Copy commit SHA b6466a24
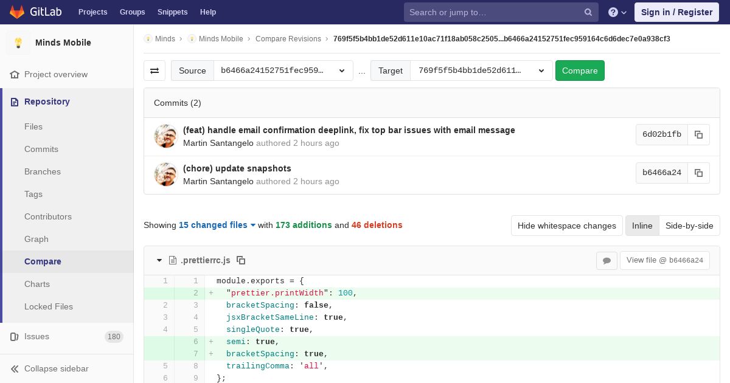The image size is (730, 383). pos(698,173)
